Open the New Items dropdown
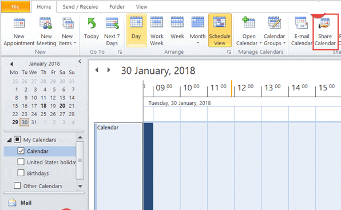 pyautogui.click(x=68, y=31)
